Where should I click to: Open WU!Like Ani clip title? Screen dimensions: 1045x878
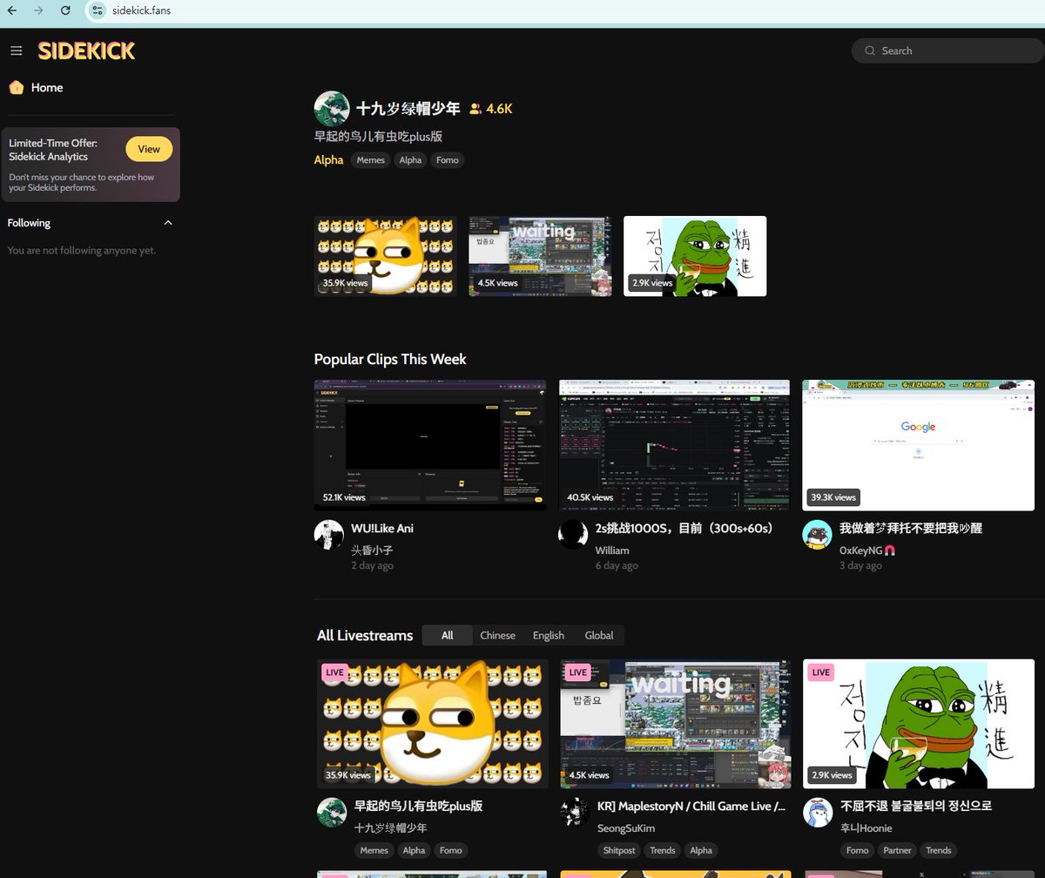point(381,528)
